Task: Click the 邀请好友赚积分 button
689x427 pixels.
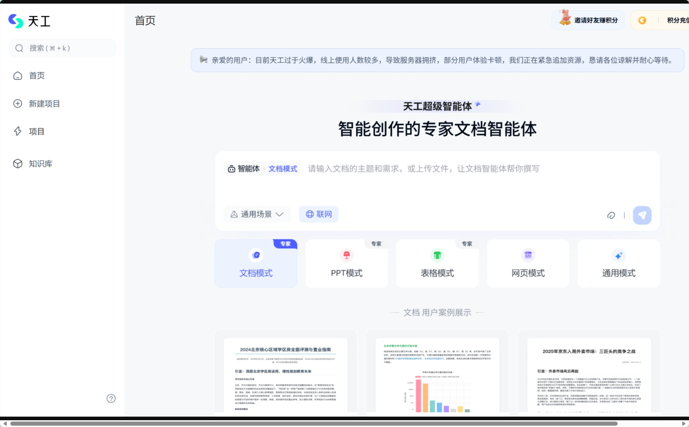Action: 588,20
